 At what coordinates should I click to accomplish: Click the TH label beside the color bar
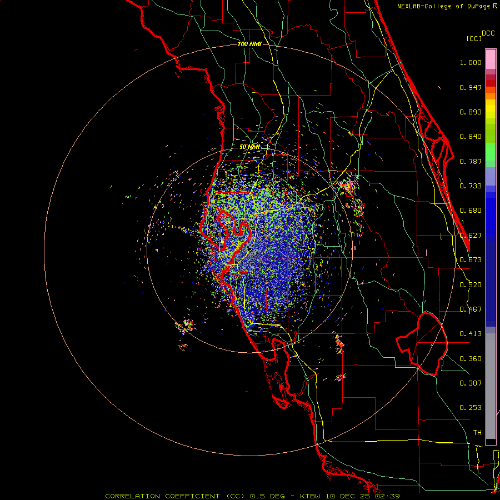(477, 433)
